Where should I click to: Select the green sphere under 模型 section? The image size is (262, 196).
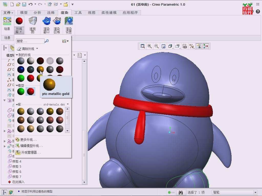pyautogui.click(x=21, y=91)
